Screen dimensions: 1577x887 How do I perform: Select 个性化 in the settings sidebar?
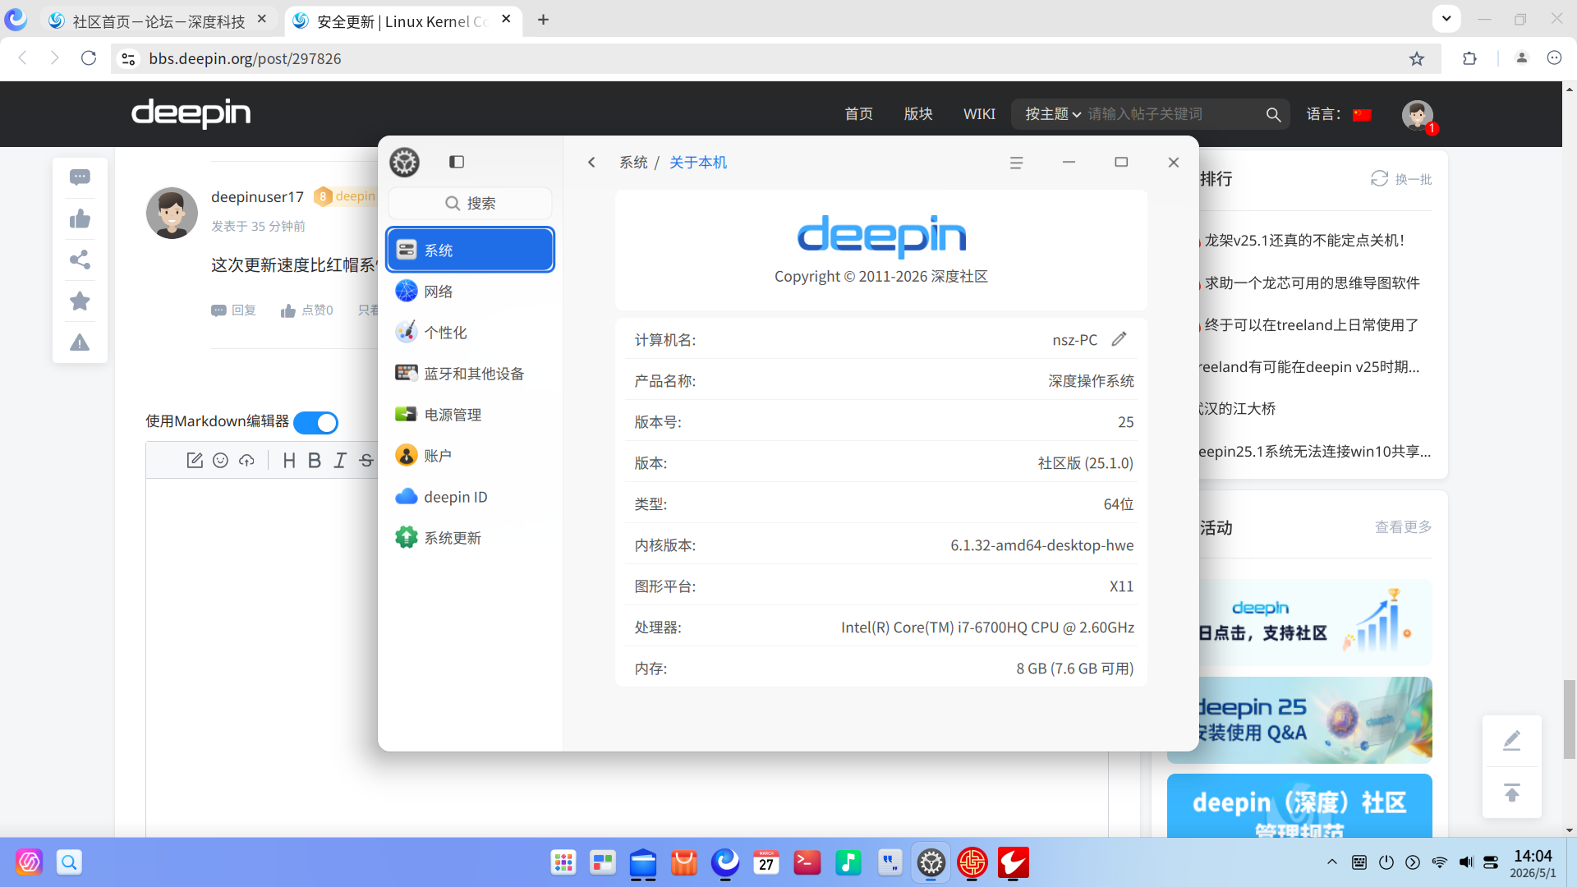pyautogui.click(x=470, y=332)
